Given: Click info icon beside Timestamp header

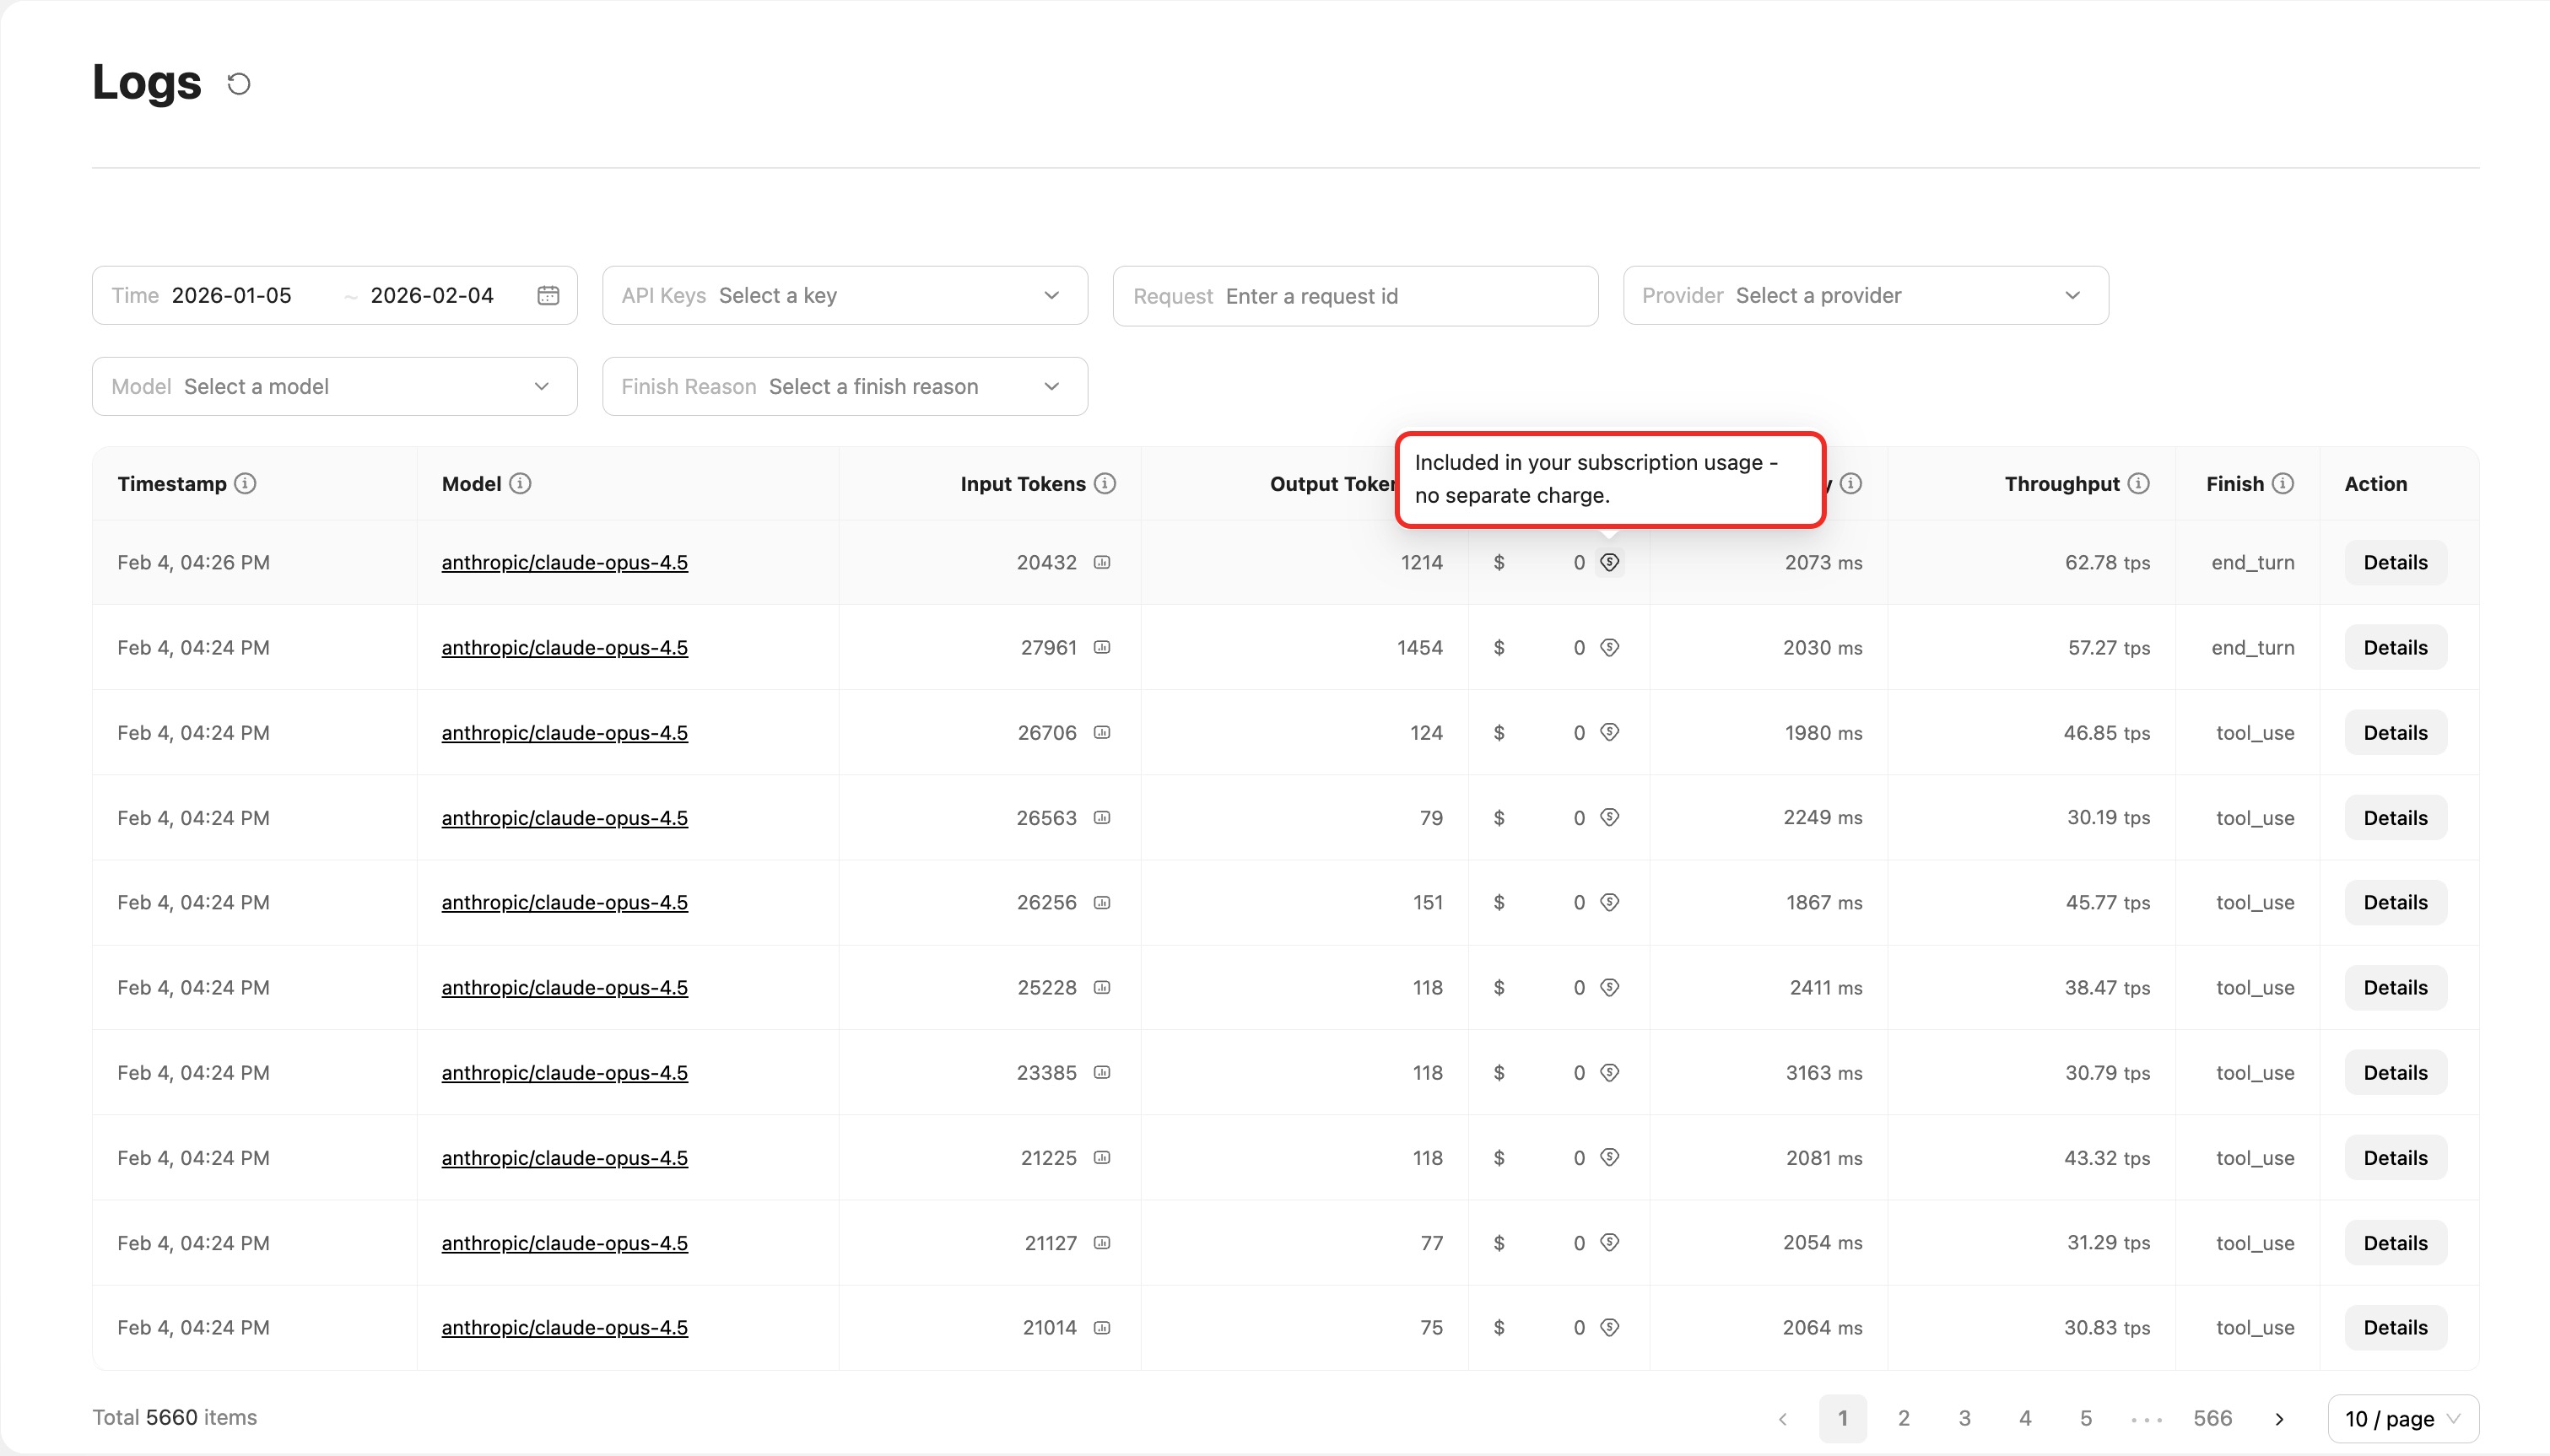Looking at the screenshot, I should (x=245, y=484).
